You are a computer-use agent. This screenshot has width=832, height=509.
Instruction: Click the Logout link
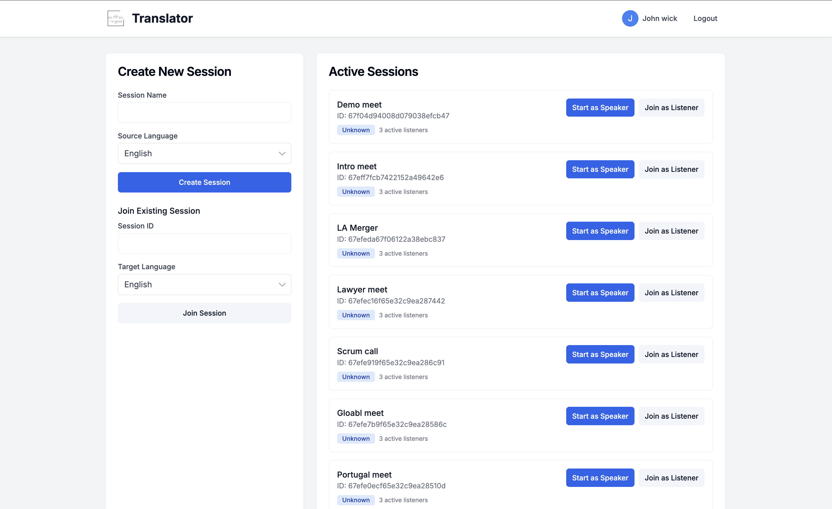705,18
